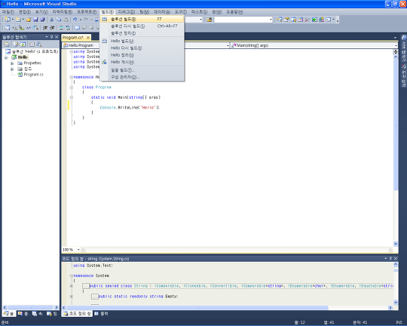Click View Class Diagram icon in Solution Explorer
Screen dimensions: 407x326
click(39, 45)
